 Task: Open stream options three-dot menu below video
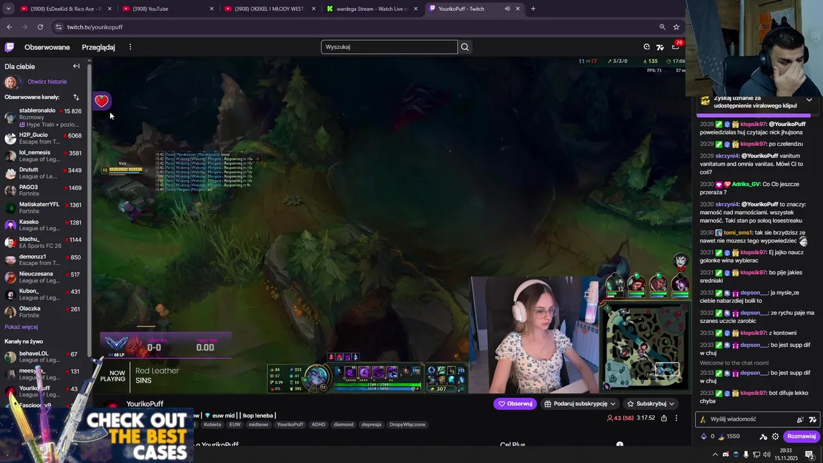coord(676,418)
